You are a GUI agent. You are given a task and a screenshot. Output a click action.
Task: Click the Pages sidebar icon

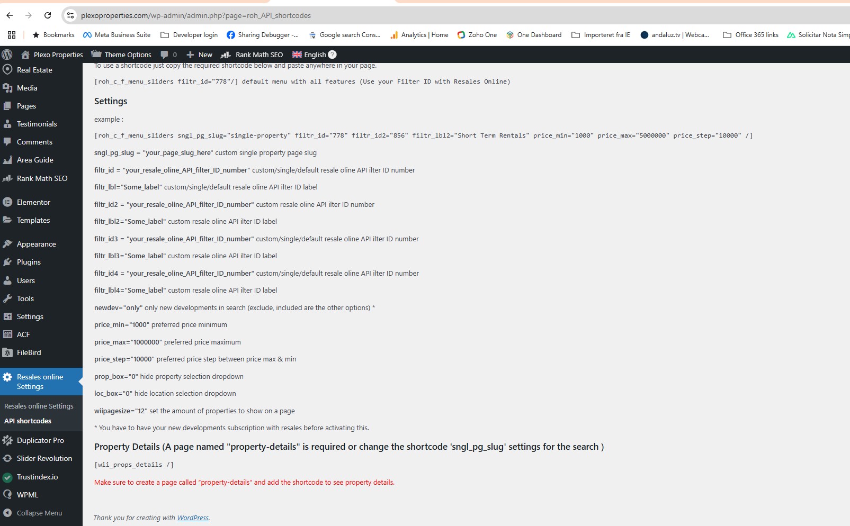tap(7, 106)
